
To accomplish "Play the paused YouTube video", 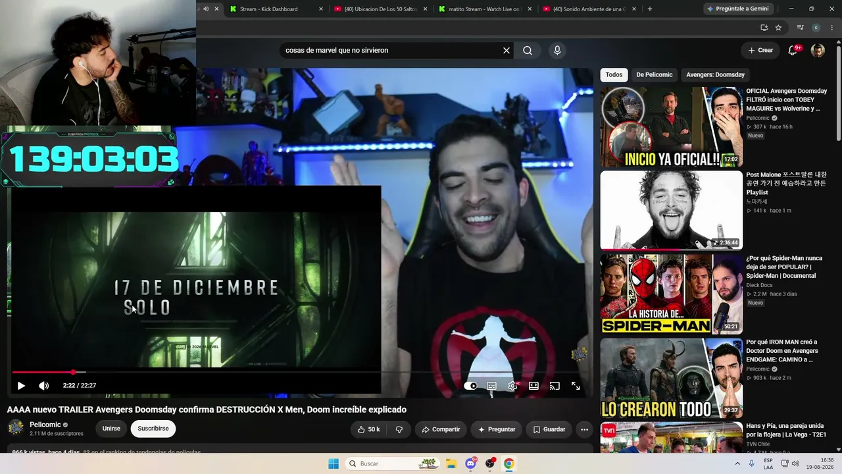I will pyautogui.click(x=21, y=386).
